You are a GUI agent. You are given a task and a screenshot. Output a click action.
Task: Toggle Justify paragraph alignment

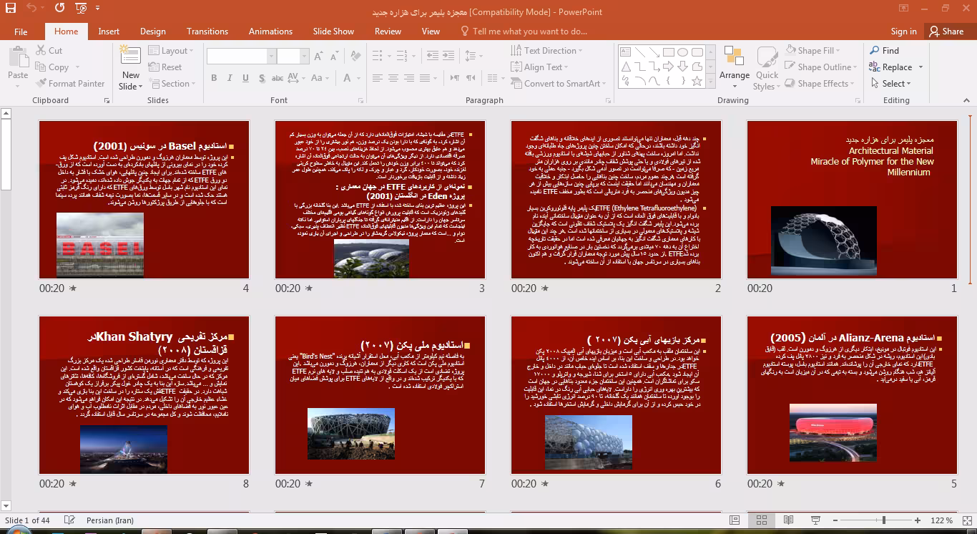point(426,78)
